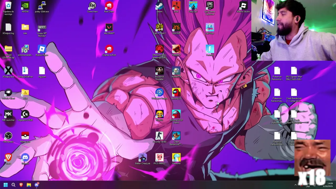Select Crash Bandicoot 2 - Cortex Strikes file
336x189 pixels.
(x=294, y=96)
